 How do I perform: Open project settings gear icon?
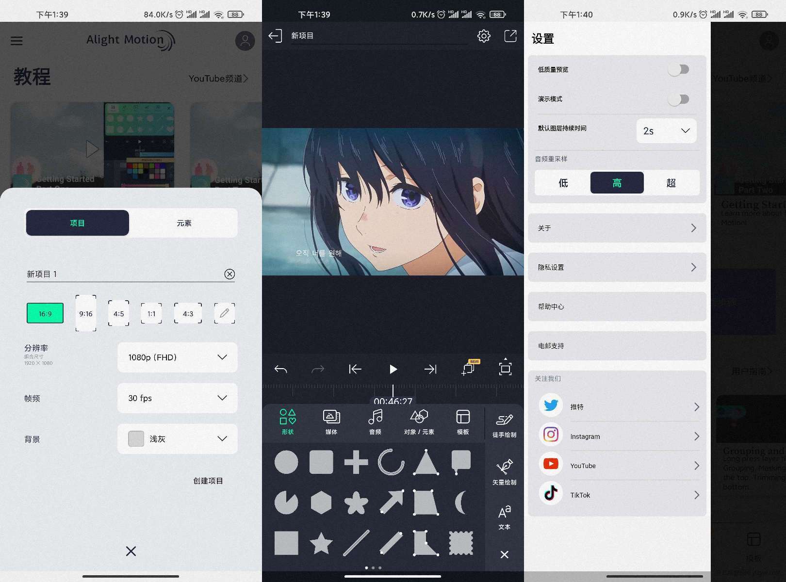pyautogui.click(x=484, y=36)
